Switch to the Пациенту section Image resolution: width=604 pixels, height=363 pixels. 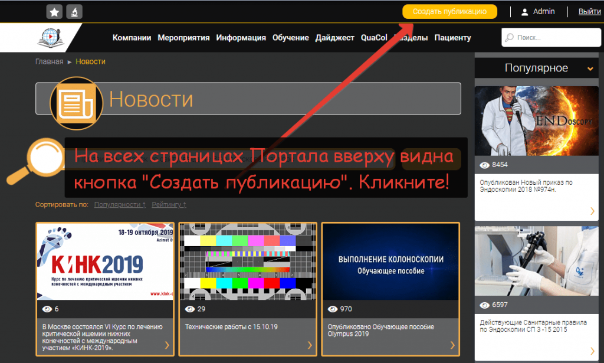pyautogui.click(x=452, y=37)
